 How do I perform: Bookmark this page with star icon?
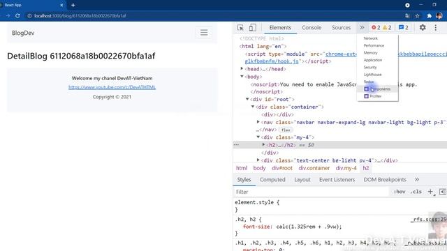(x=418, y=15)
